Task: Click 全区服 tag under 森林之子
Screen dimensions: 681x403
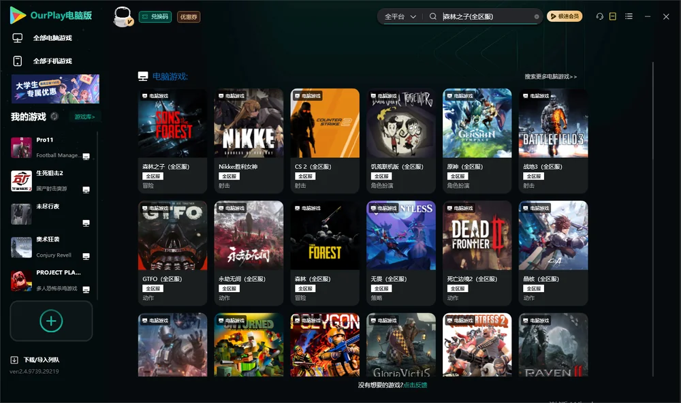Action: pos(153,176)
